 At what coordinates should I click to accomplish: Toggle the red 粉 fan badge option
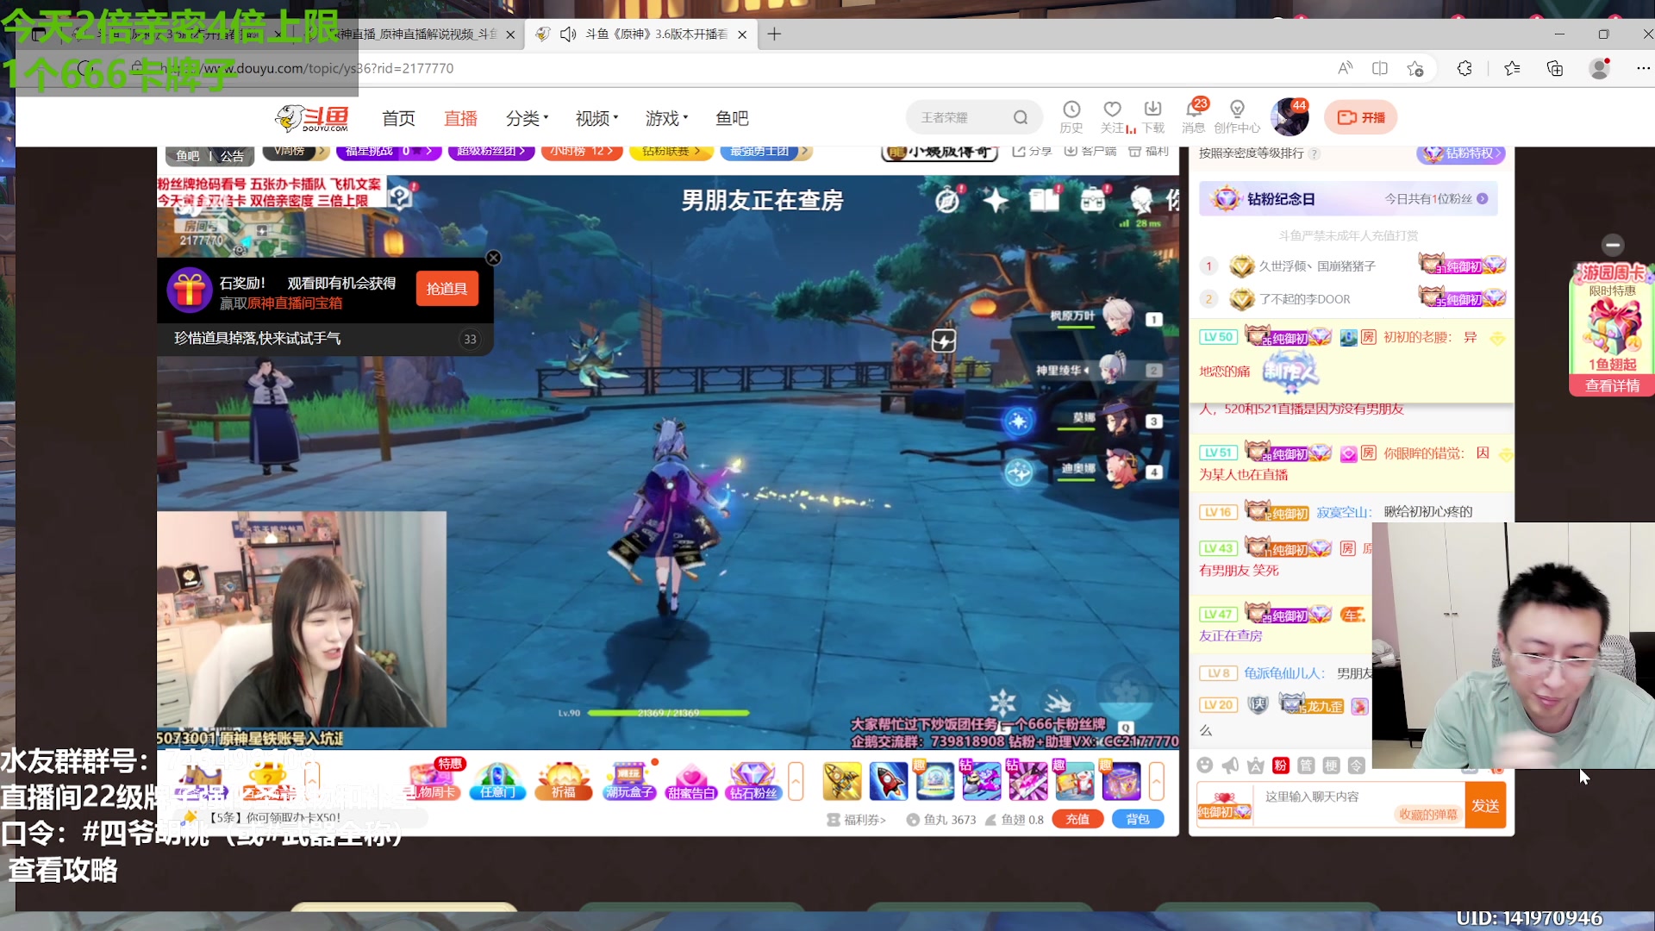(x=1280, y=765)
